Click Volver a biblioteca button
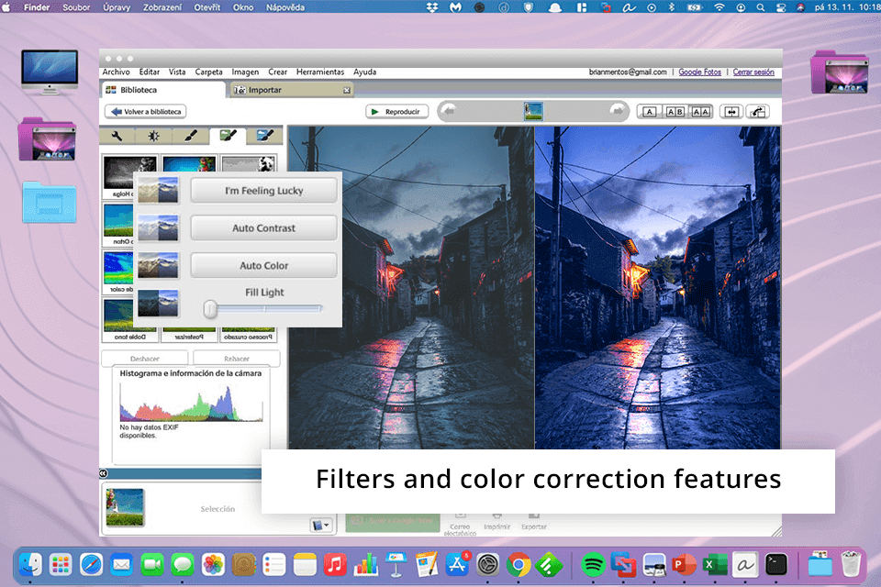Viewport: 881px width, 587px height. click(146, 112)
